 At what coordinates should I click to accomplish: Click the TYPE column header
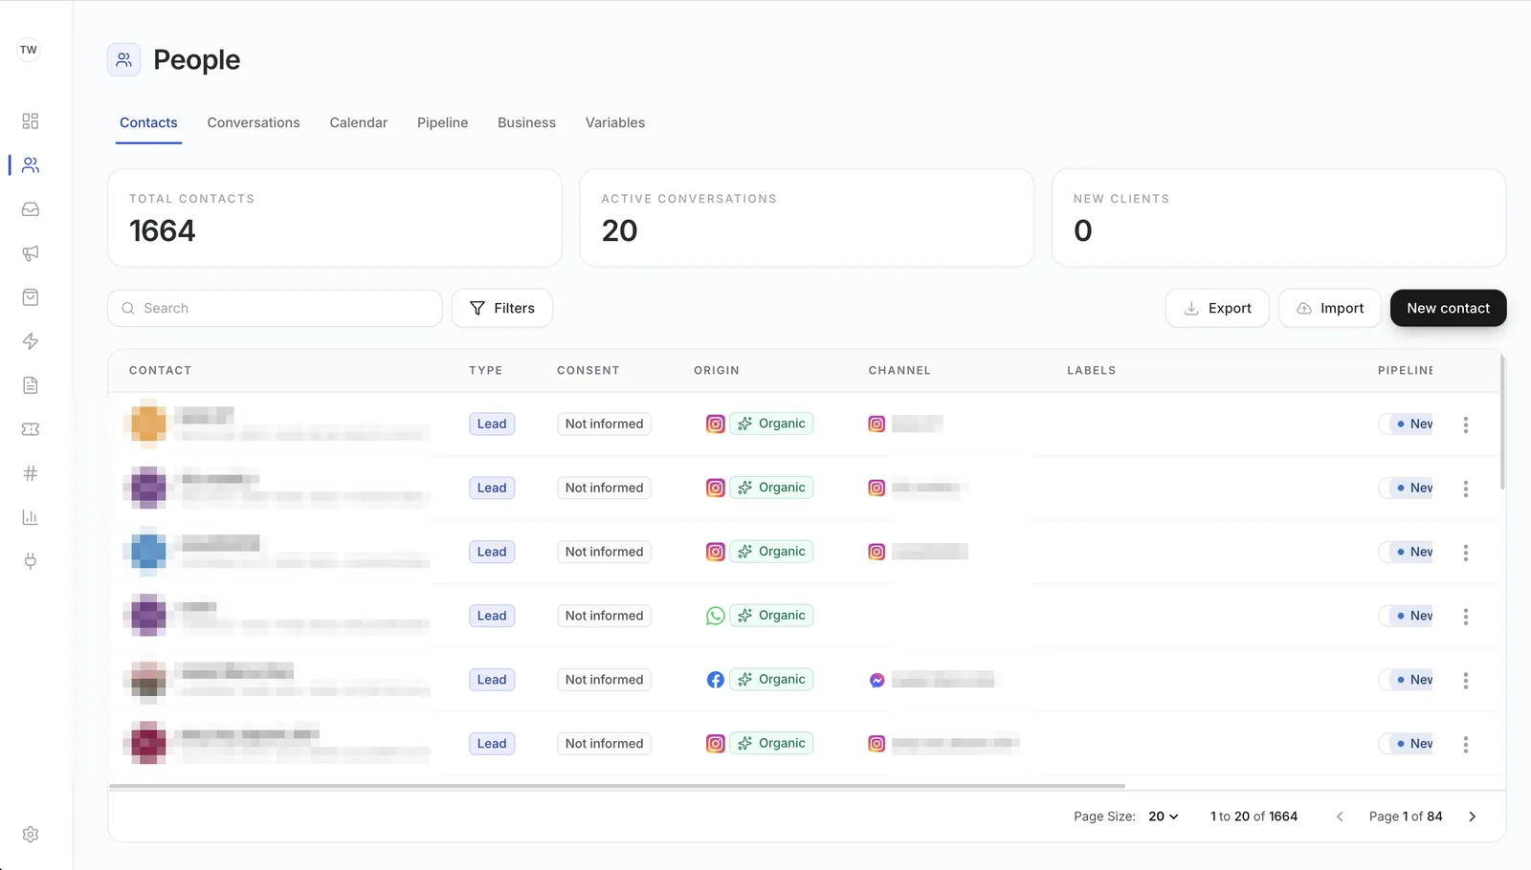[485, 370]
